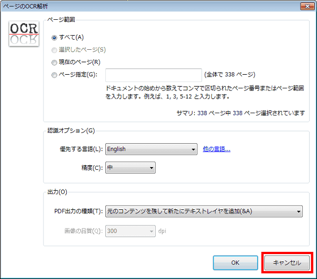Click the ページ範囲 group label
This screenshot has width=317, height=279.
click(61, 20)
